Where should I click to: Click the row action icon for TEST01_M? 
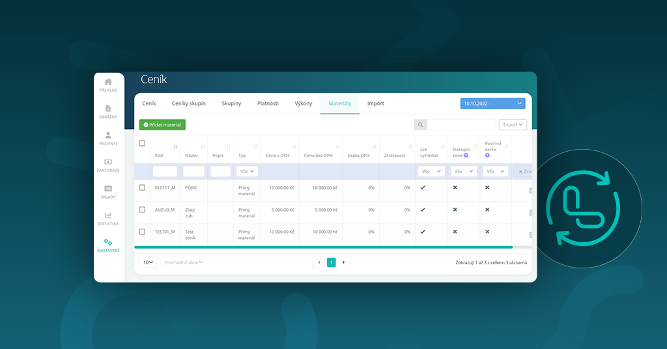pyautogui.click(x=530, y=234)
